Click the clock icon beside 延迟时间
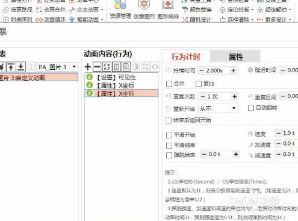298x221 pixels. [250, 70]
